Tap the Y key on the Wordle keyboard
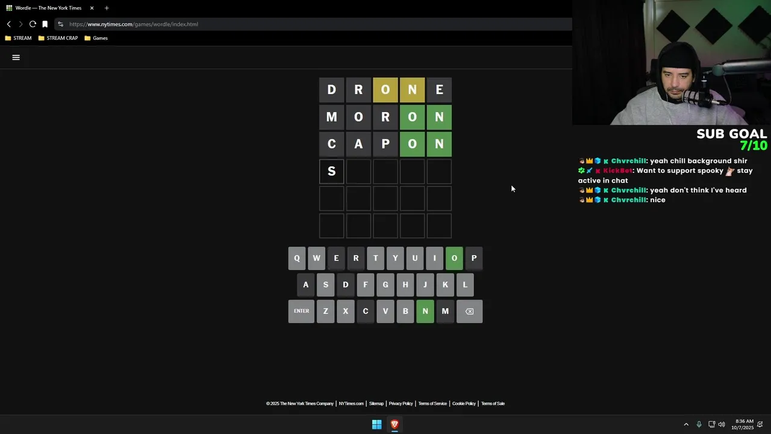The height and width of the screenshot is (434, 771). 395,258
